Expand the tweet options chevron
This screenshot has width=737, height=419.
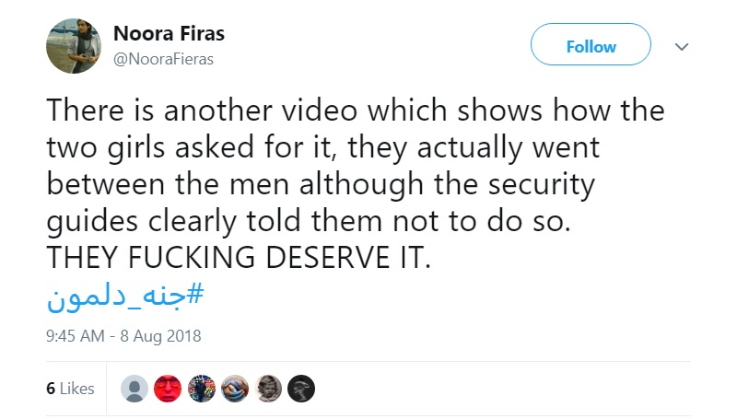coord(682,46)
